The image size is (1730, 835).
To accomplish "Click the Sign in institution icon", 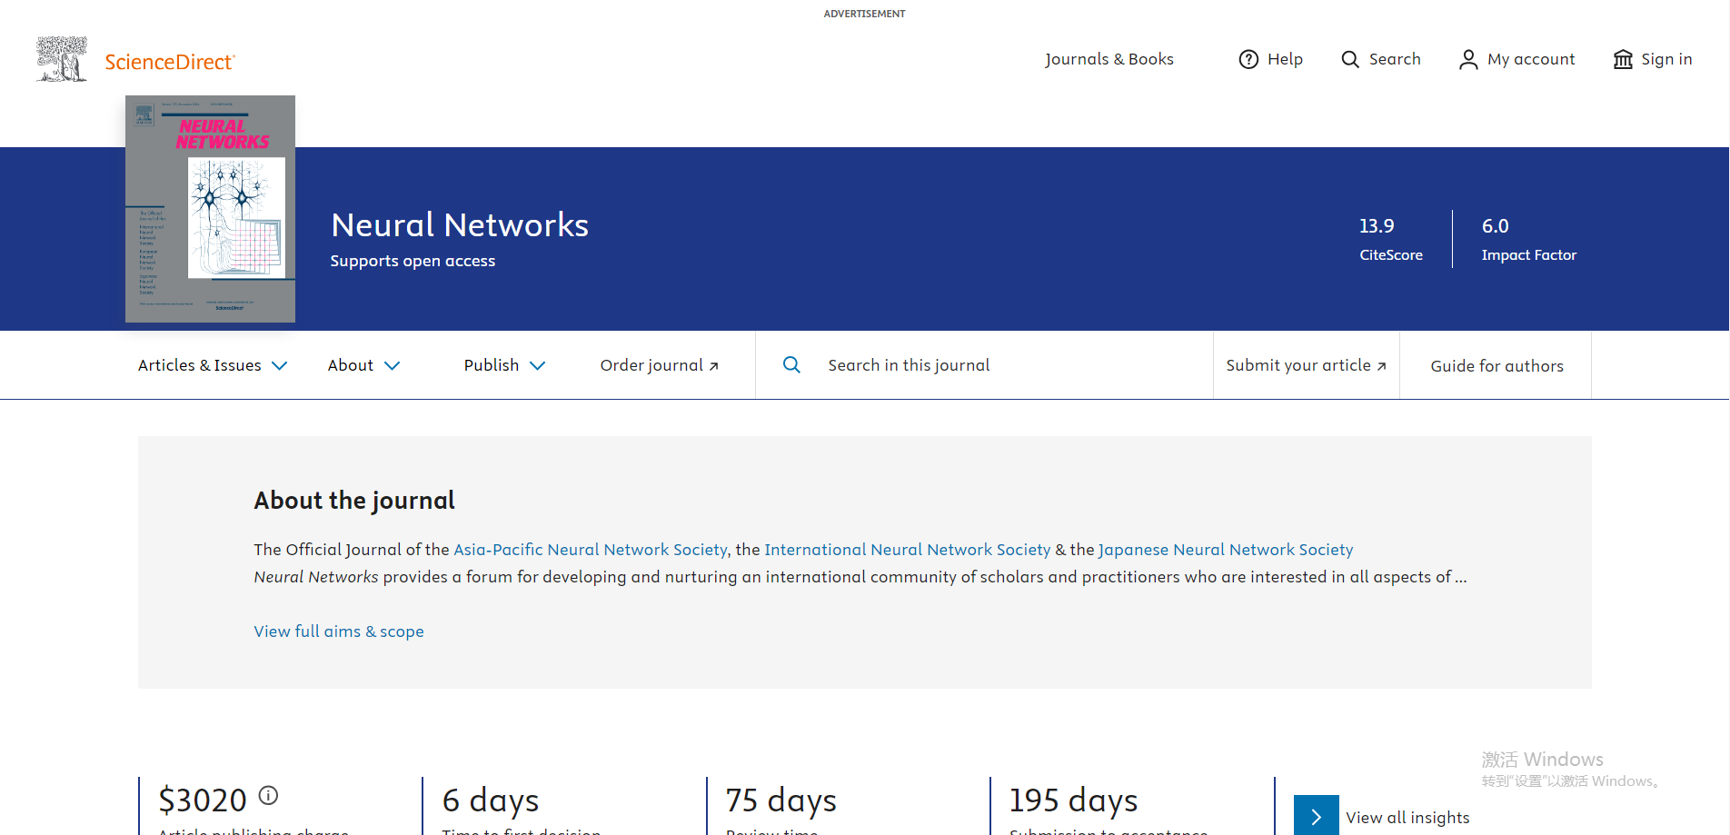I will tap(1623, 59).
